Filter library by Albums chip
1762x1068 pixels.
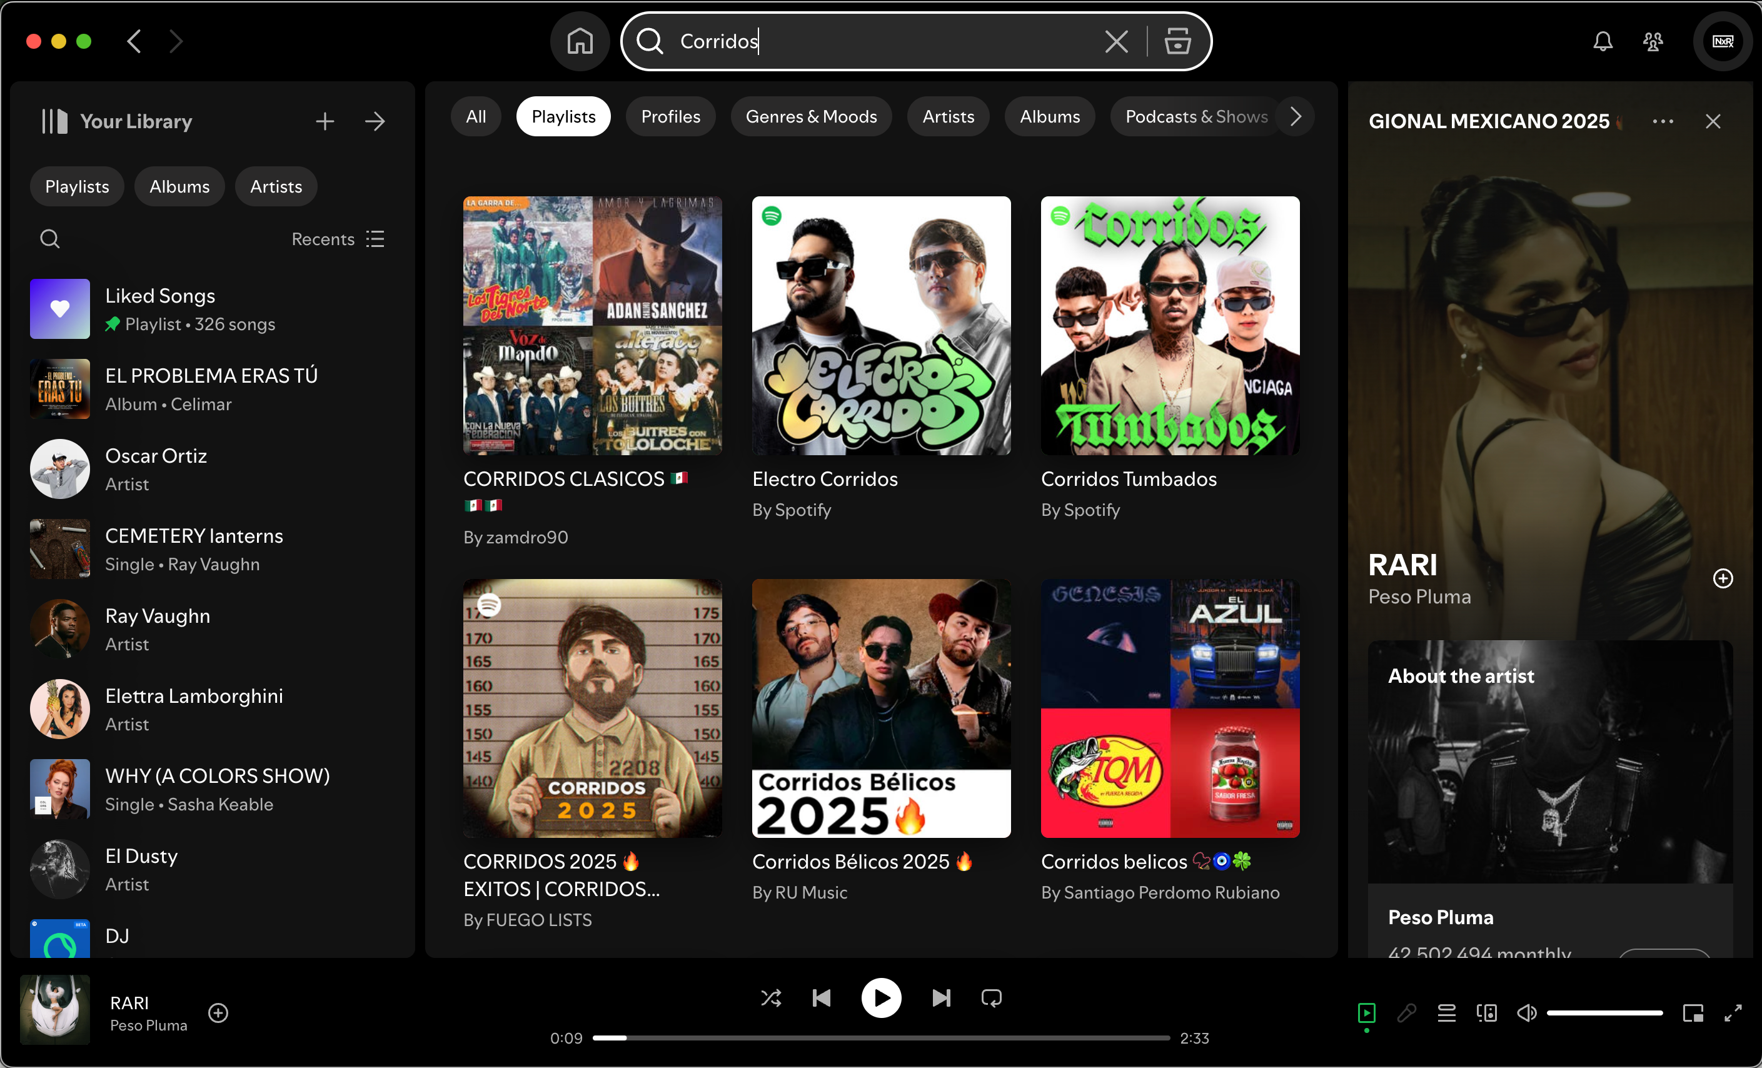[x=179, y=187]
